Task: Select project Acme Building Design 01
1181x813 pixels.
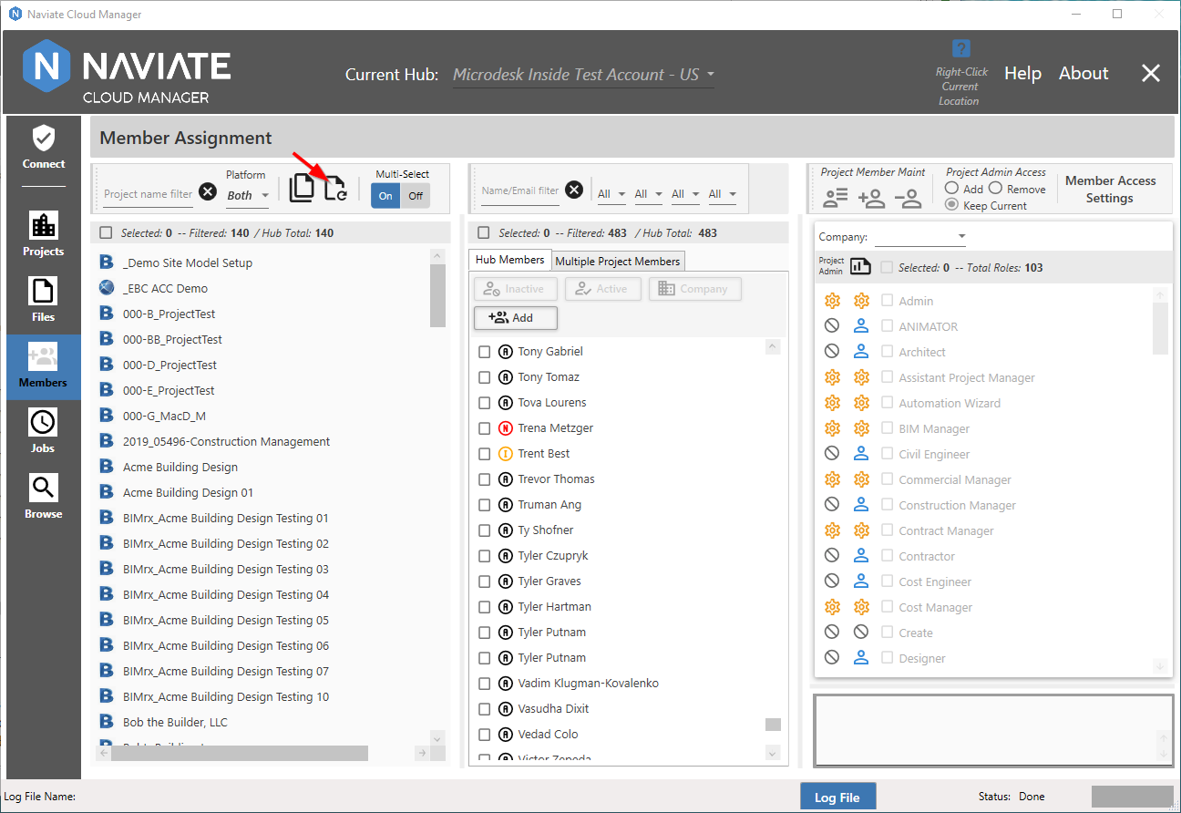Action: click(188, 492)
